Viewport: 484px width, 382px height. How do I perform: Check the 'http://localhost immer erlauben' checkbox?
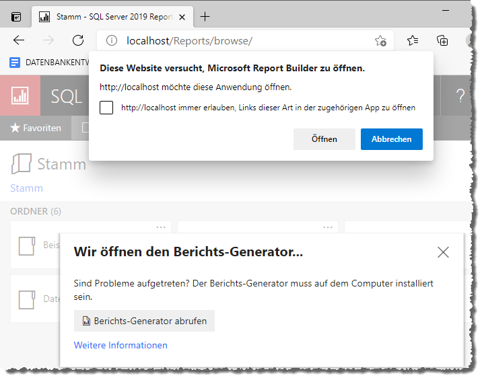[x=106, y=108]
